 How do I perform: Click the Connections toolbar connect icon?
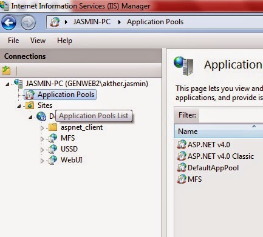(x=6, y=70)
